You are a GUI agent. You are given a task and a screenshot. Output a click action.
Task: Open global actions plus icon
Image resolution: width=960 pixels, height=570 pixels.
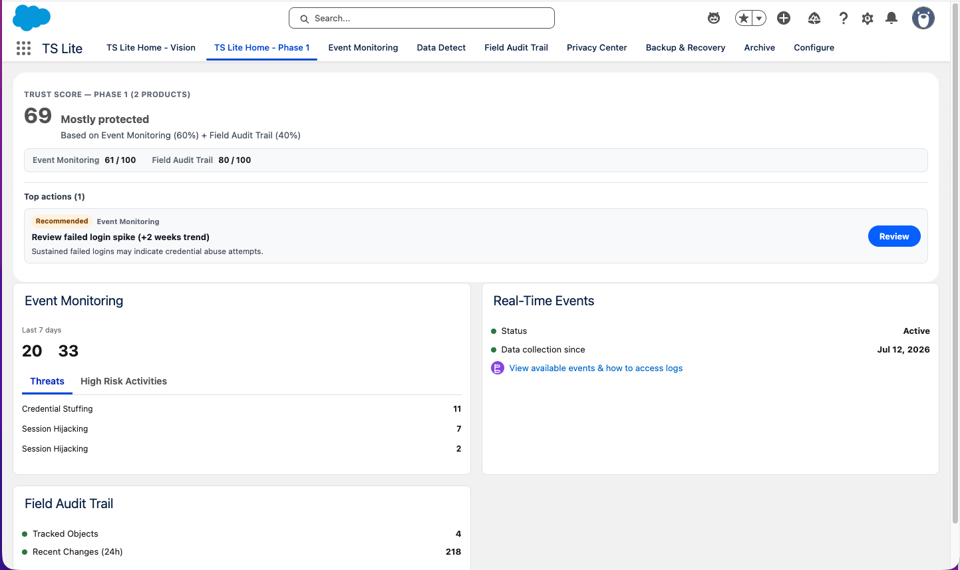(784, 19)
